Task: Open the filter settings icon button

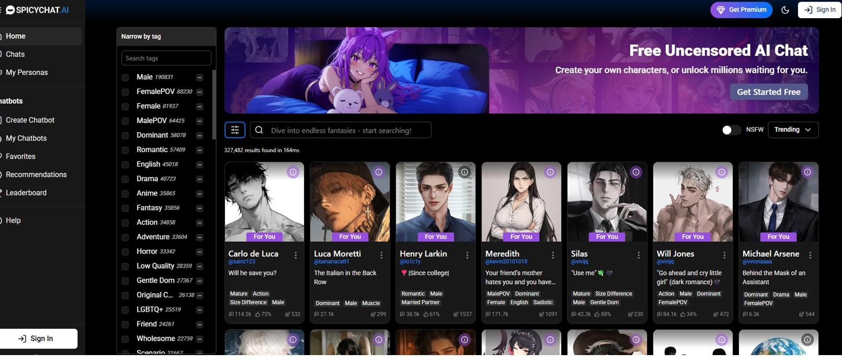Action: pos(235,130)
